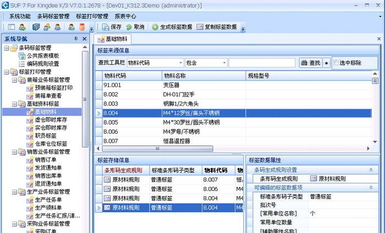
Task: Open the 包含 condition dropdown
Action: [x=224, y=63]
